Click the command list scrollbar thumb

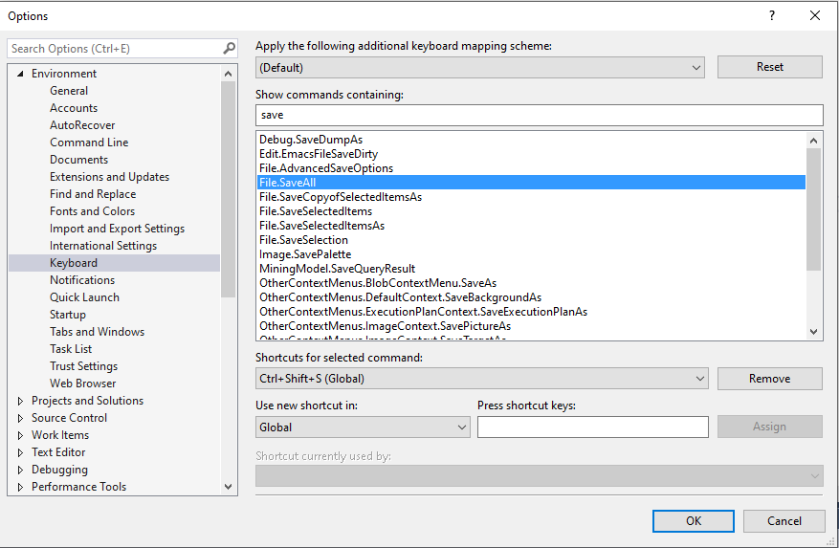point(813,209)
